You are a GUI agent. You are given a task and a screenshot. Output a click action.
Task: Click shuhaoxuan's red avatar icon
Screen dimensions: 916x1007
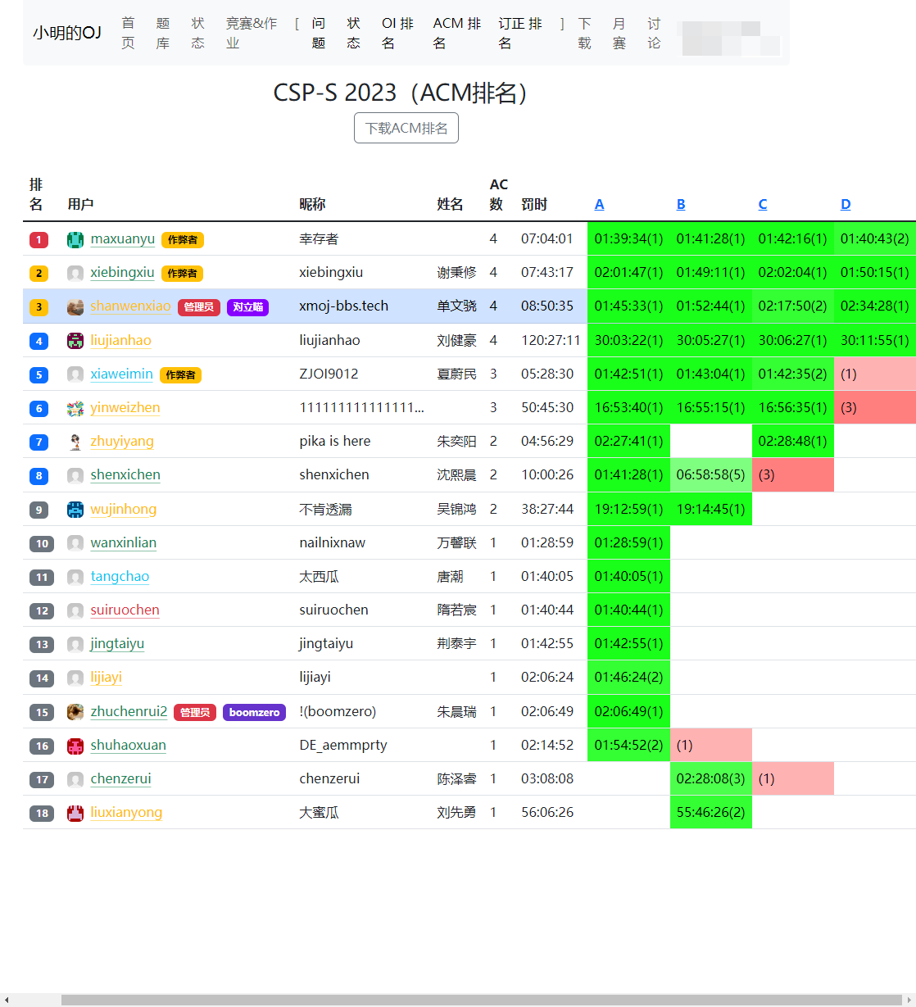75,746
